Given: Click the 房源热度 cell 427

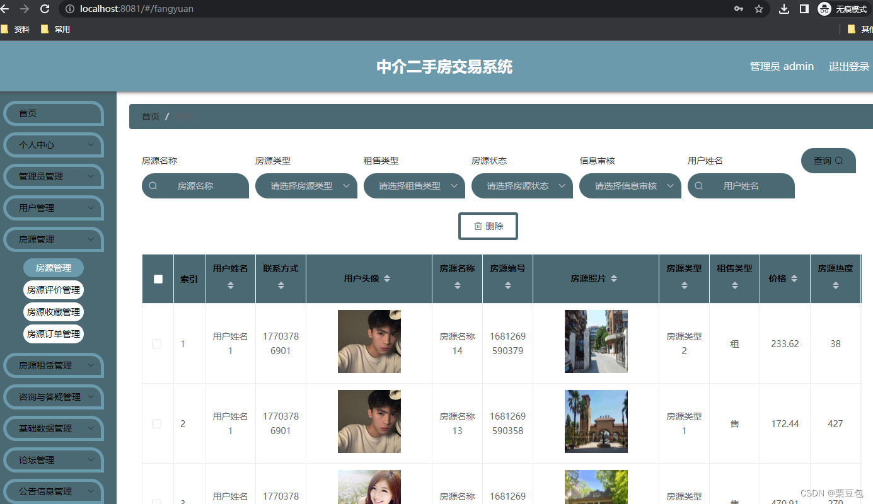Looking at the screenshot, I should coord(835,424).
